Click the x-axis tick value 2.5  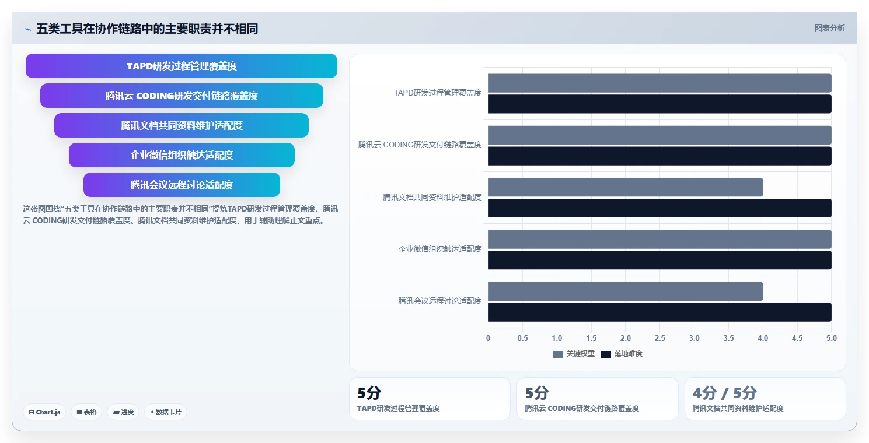point(660,338)
